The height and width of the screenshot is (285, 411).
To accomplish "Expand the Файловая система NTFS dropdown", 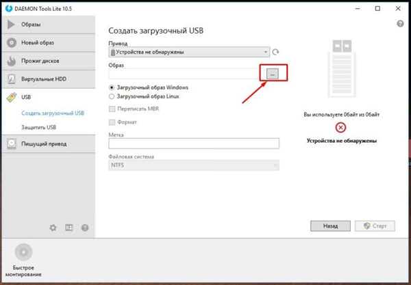I will [x=194, y=165].
